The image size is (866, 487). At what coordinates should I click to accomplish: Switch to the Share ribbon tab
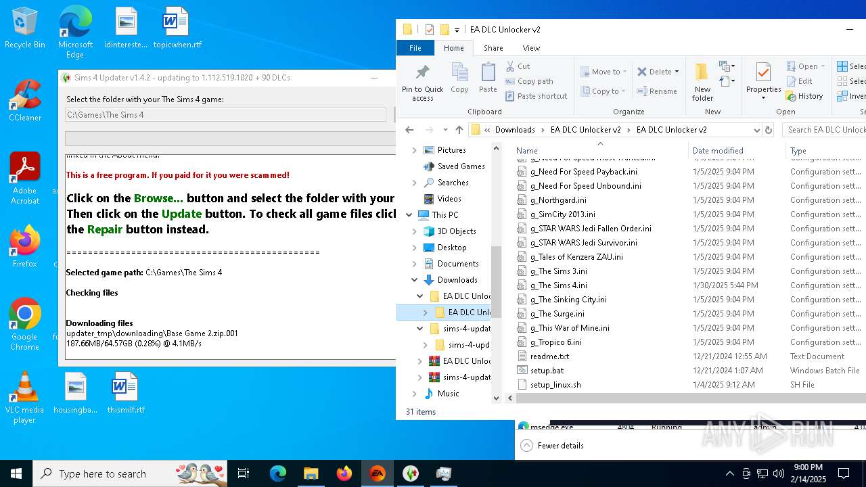click(493, 48)
